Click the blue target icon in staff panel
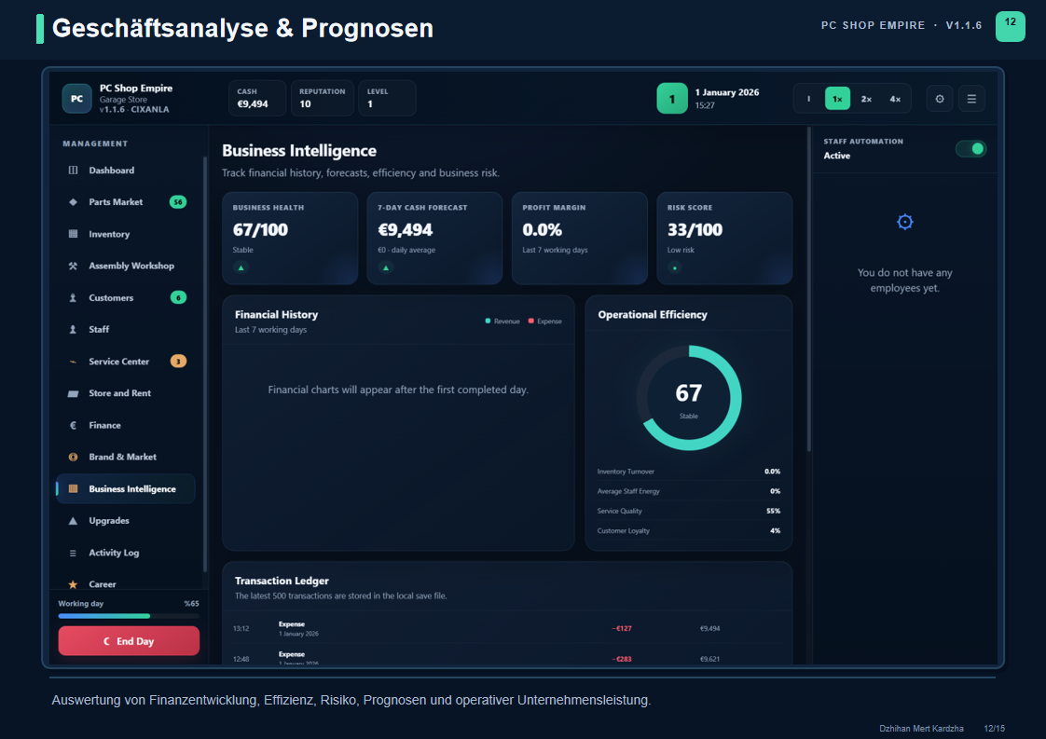The width and height of the screenshot is (1046, 739). tap(904, 222)
